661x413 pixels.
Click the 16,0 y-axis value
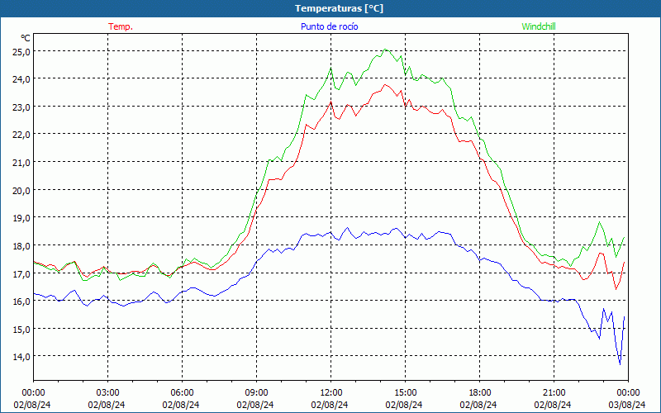21,301
